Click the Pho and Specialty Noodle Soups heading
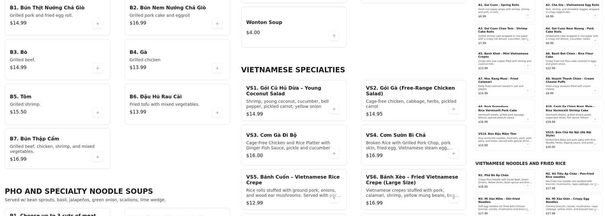The image size is (605, 216). [x=79, y=191]
